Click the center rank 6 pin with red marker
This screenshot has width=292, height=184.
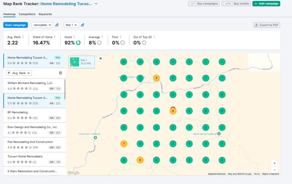(173, 111)
